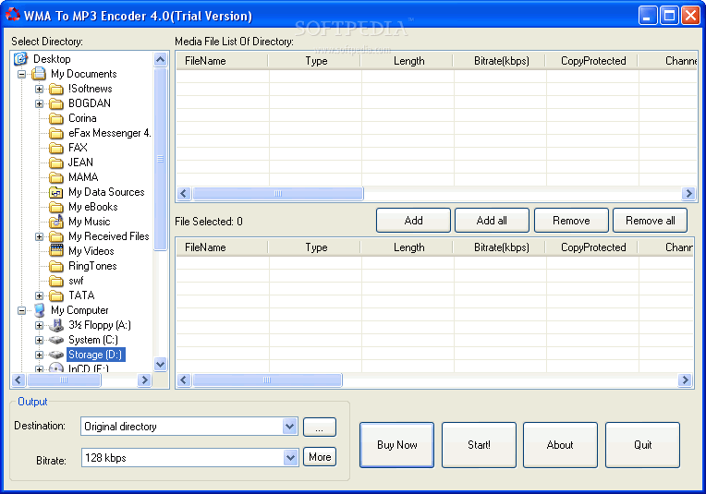Expand the Storage (D:) drive node
Viewport: 706px width, 494px height.
pos(39,355)
